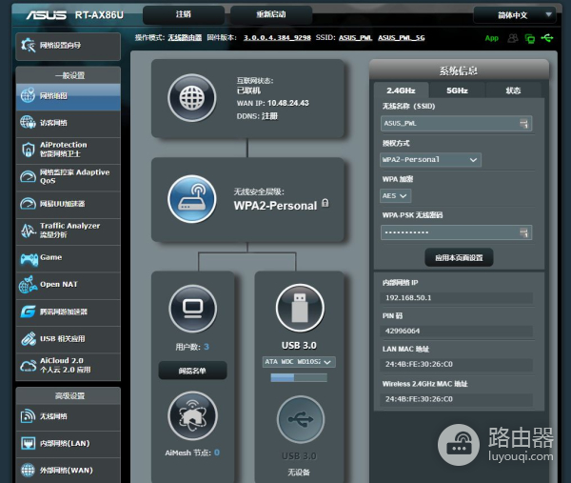This screenshot has width=571, height=483.
Task: Click the AiMesh node count 0
Action: (x=217, y=453)
